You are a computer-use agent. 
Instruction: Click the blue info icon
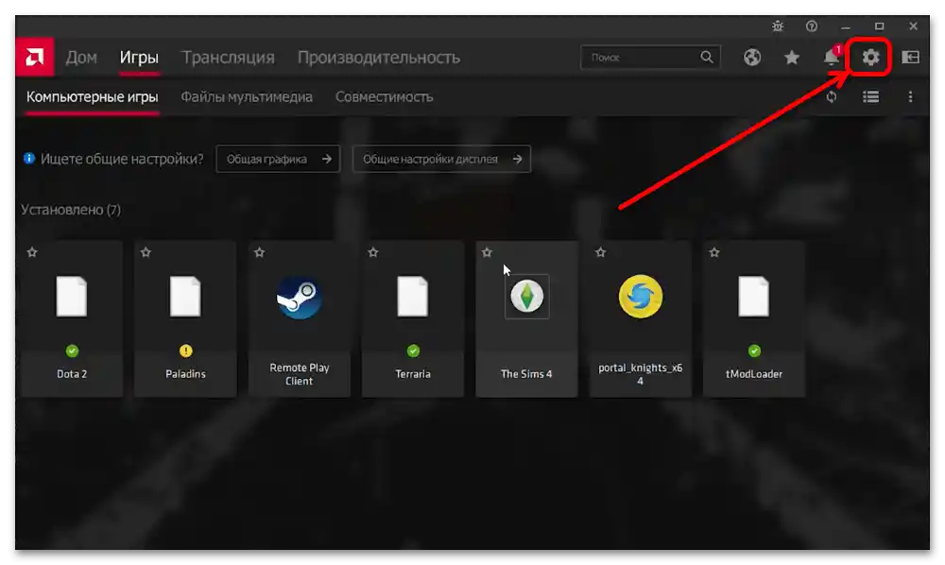click(x=29, y=159)
